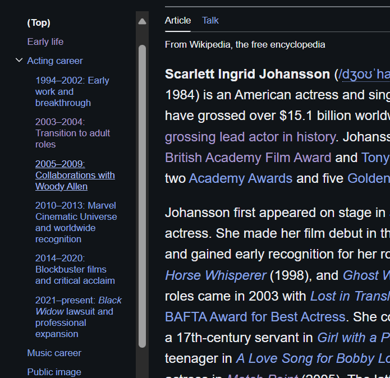Follow the British Academy Film Award link
This screenshot has height=378, width=390.
pos(248,158)
